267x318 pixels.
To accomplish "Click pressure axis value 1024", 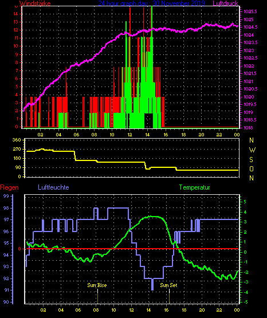I will point(249,35).
